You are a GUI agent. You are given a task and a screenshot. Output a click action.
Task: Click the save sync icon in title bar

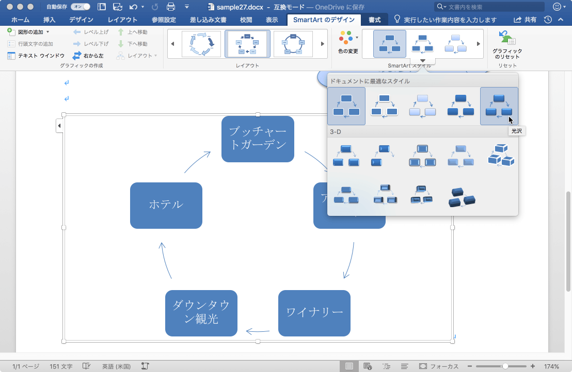pos(118,7)
